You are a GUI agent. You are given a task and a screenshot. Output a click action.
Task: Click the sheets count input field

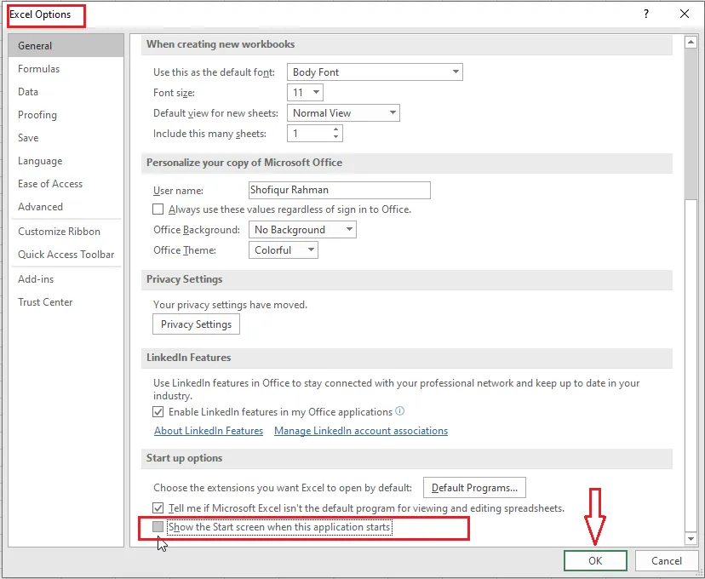point(310,134)
